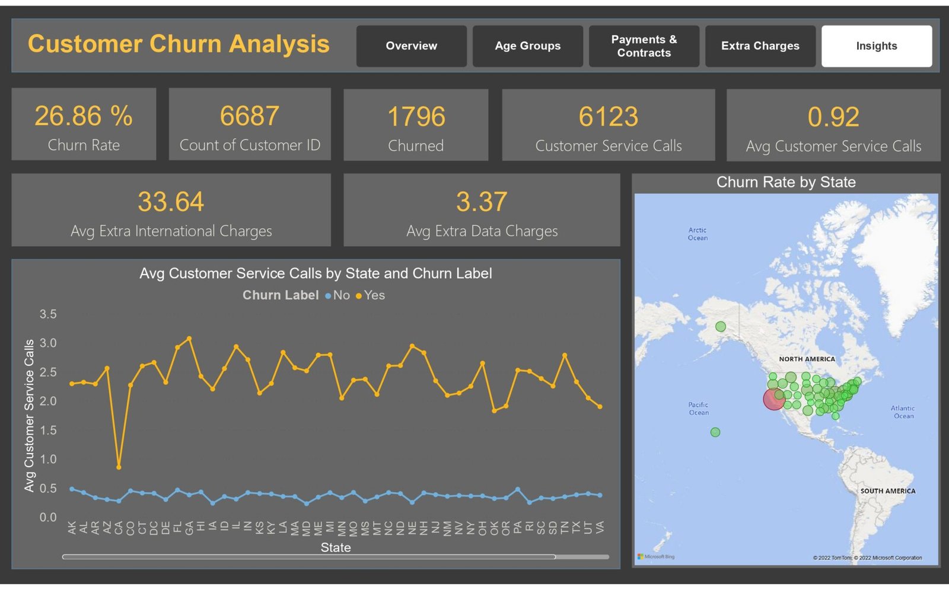The image size is (949, 590).
Task: Go to Payments & Contracts page
Action: 644,46
